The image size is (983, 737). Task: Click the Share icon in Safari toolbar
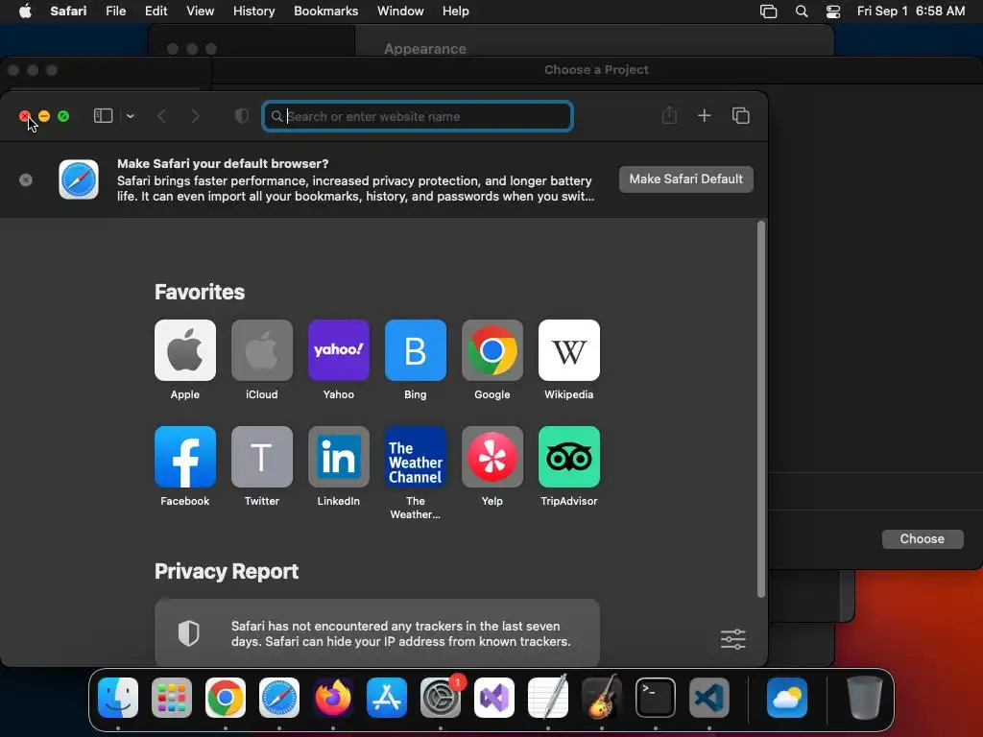[x=669, y=115]
